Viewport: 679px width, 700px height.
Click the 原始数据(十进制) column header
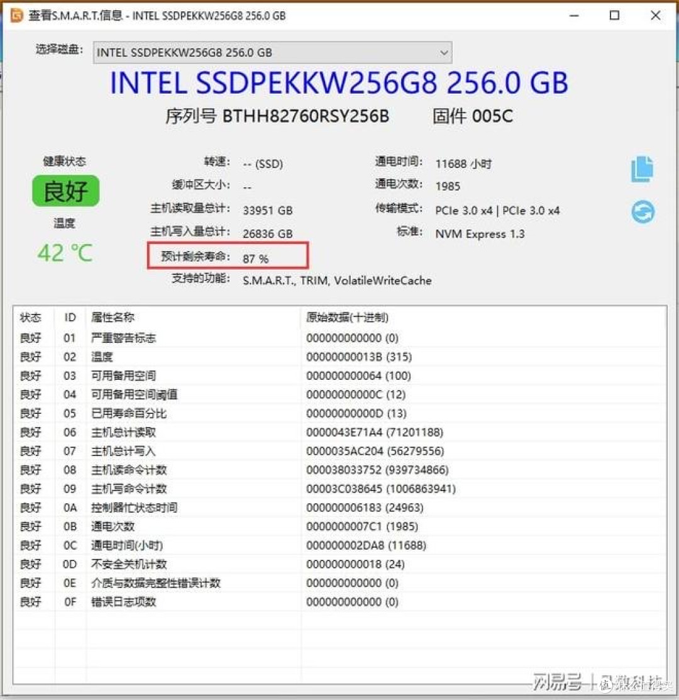tap(347, 318)
